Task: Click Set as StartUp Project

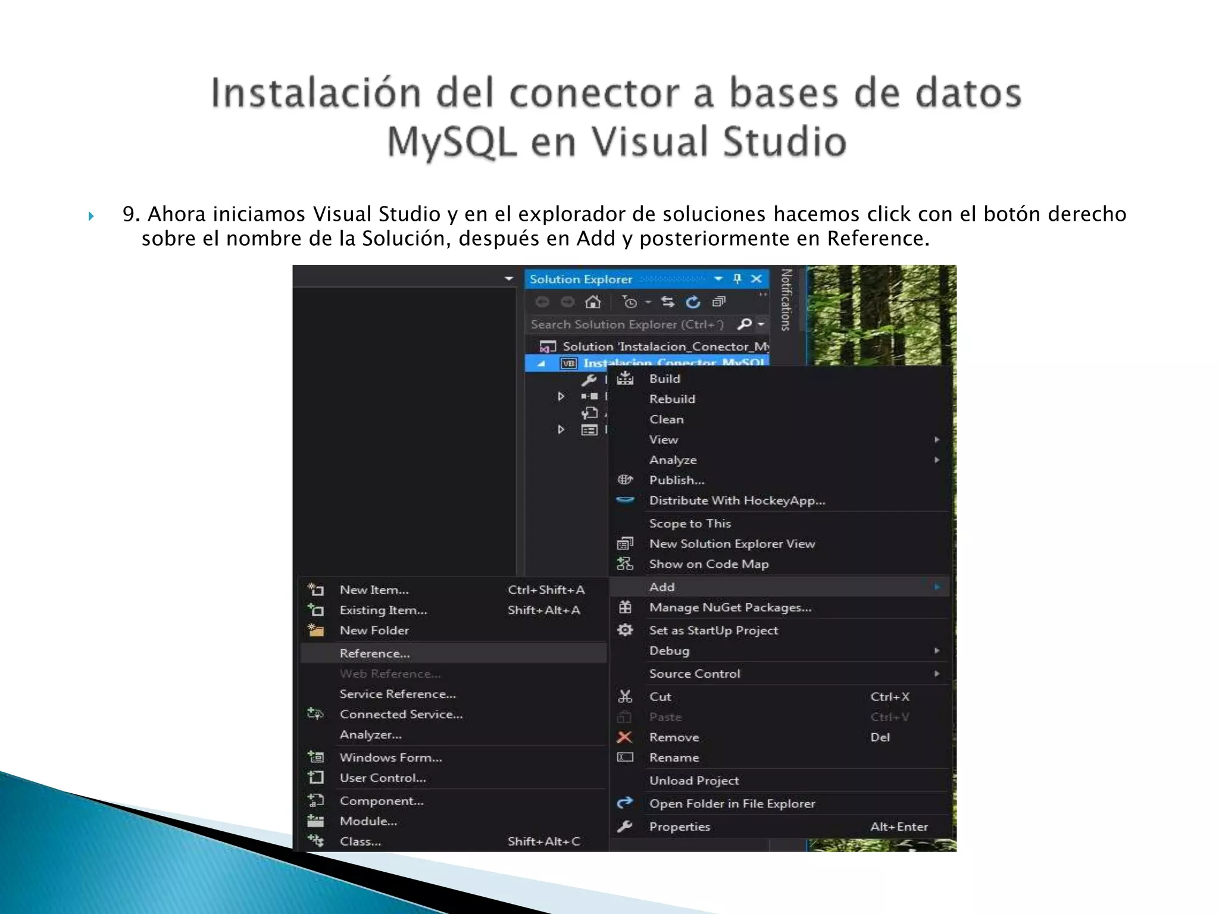Action: 780,630
